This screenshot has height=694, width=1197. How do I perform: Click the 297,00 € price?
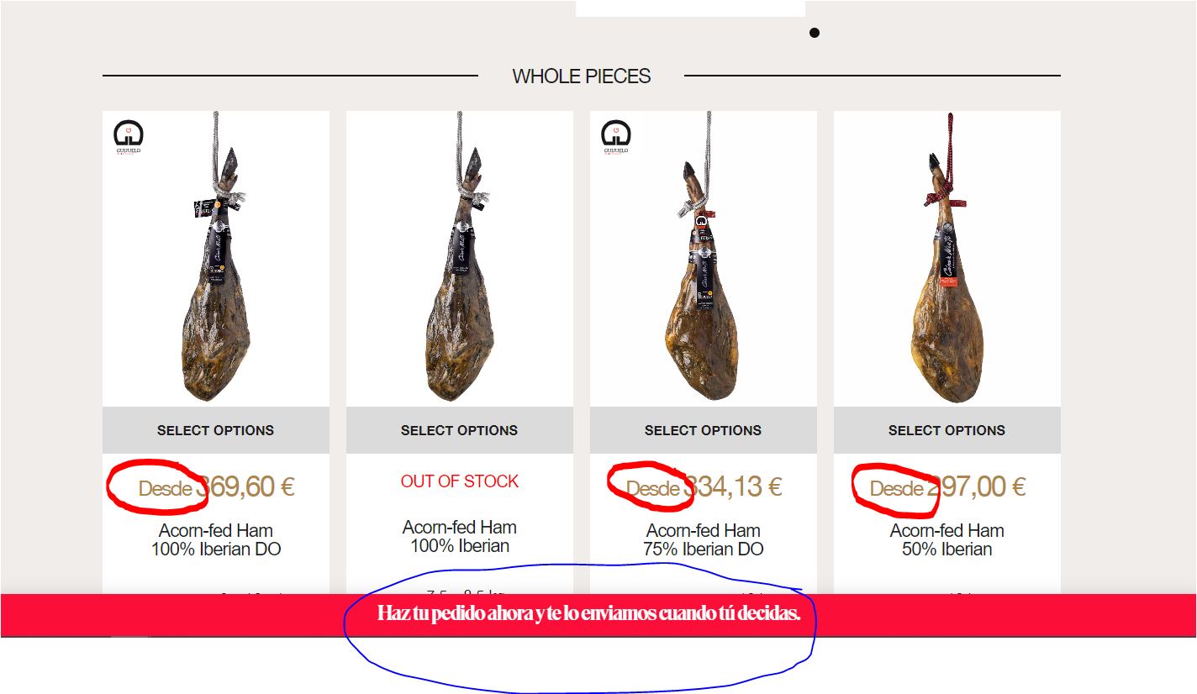977,487
